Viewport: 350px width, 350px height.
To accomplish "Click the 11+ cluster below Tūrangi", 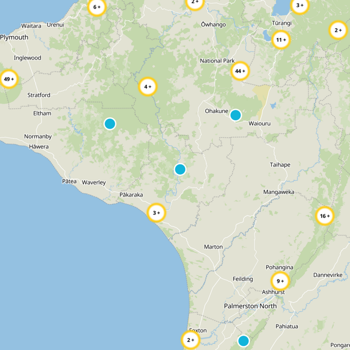I will click(281, 40).
